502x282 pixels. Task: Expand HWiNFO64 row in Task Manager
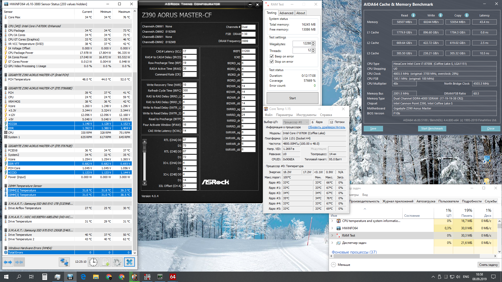point(333,228)
